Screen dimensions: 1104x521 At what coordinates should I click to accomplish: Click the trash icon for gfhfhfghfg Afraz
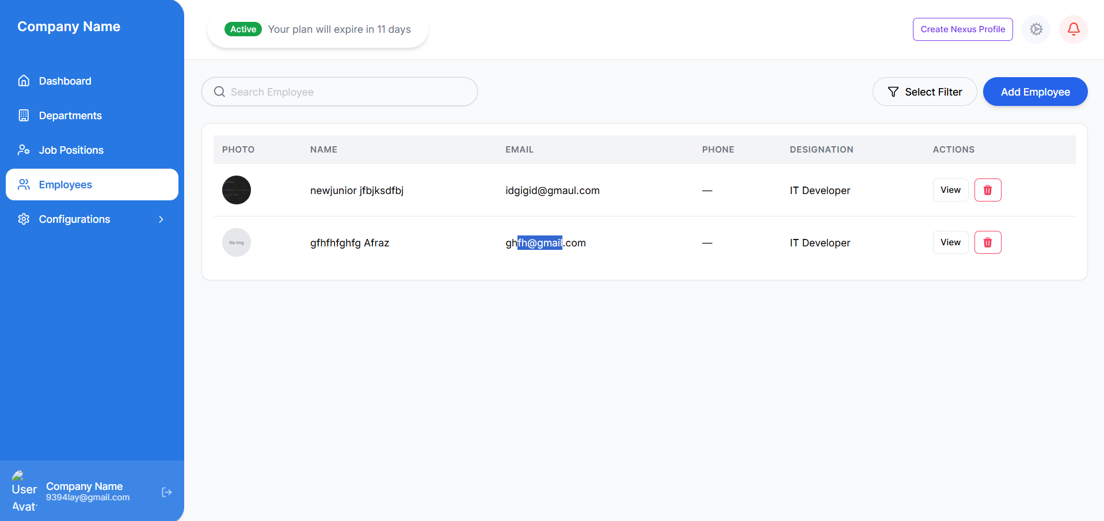[987, 242]
